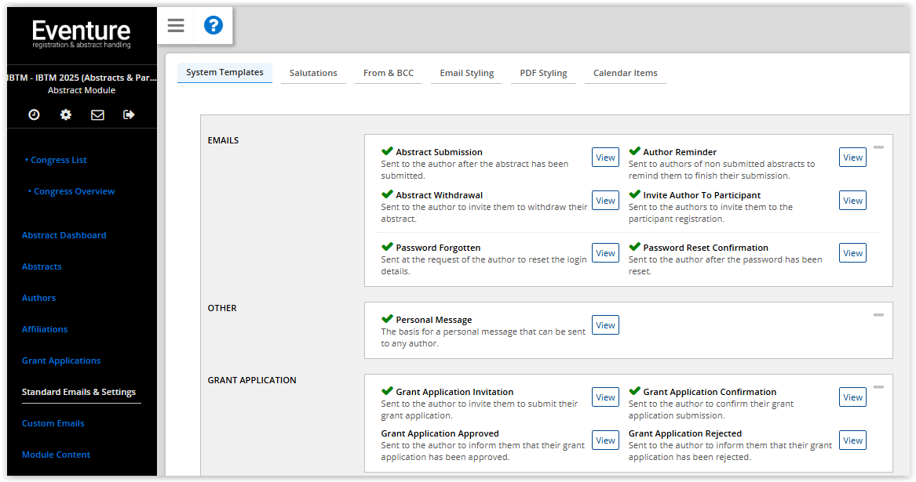The image size is (916, 482).
Task: Click the blue help question mark icon
Action: (213, 25)
